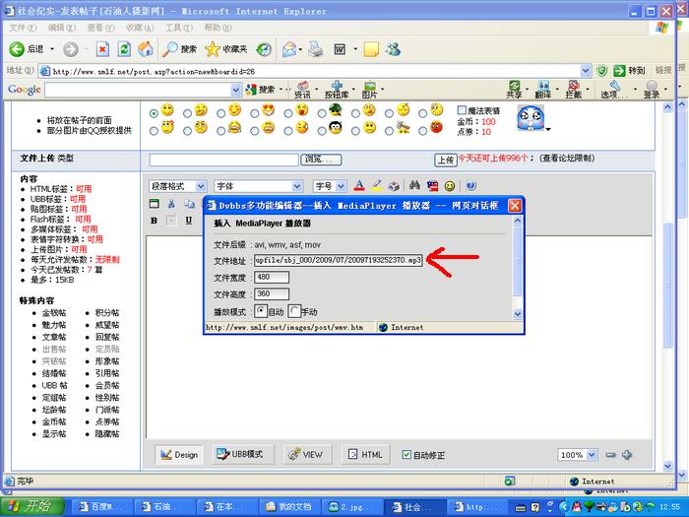
Task: Select the hammer emoticon radio
Action: coord(390,131)
